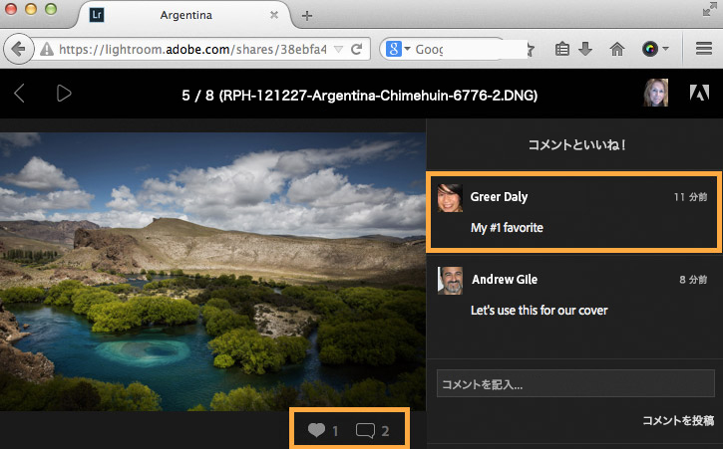The height and width of the screenshot is (449, 723).
Task: Click the 'Let's use this for our cover' comment
Action: pyautogui.click(x=540, y=311)
